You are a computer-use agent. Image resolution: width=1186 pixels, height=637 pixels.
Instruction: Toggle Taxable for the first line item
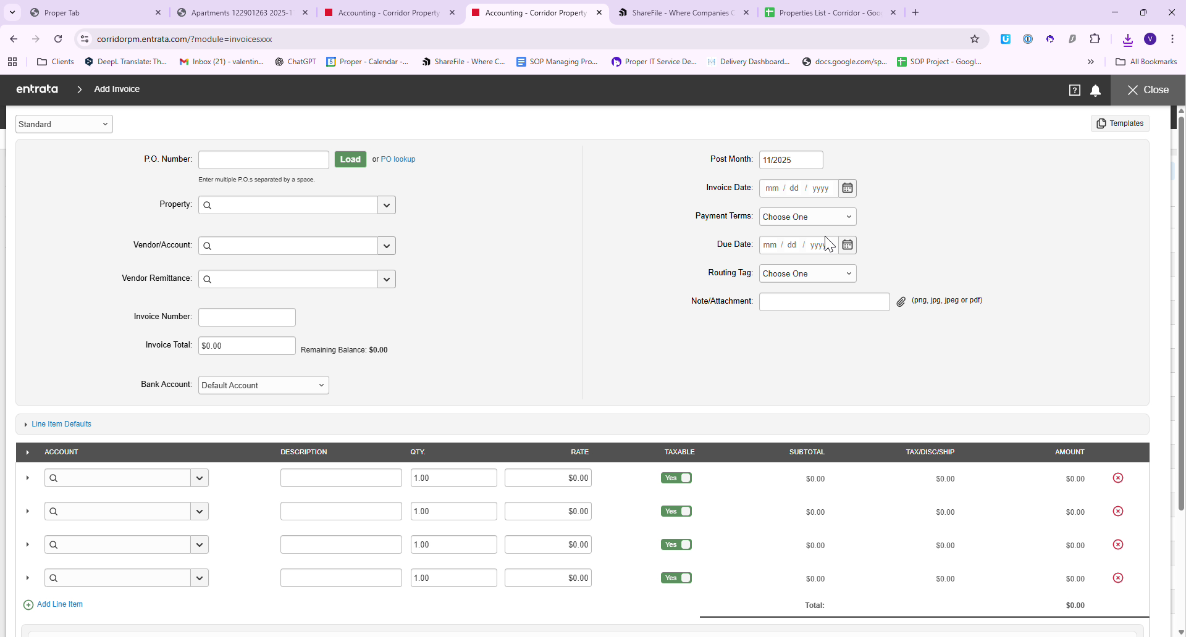tap(676, 478)
